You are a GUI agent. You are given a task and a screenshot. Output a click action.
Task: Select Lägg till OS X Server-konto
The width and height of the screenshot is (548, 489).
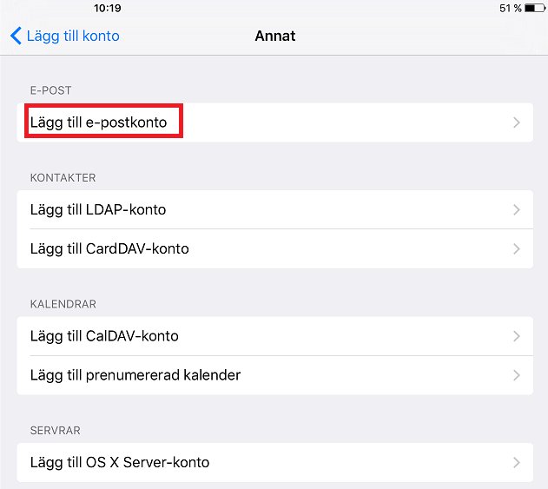[274, 462]
